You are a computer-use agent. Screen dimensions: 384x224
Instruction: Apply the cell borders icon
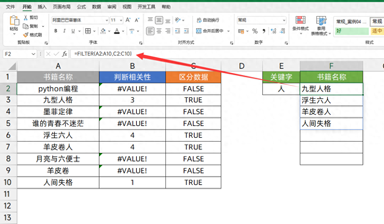pyautogui.click(x=88, y=31)
